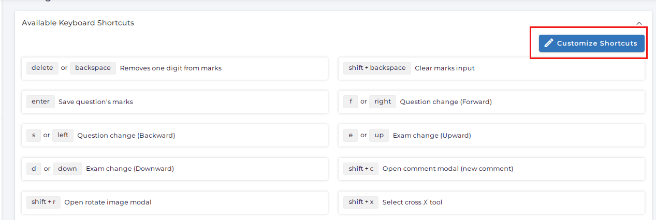The height and width of the screenshot is (220, 656).
Task: Click the Available Keyboard Shortcuts heading
Action: pyautogui.click(x=78, y=23)
